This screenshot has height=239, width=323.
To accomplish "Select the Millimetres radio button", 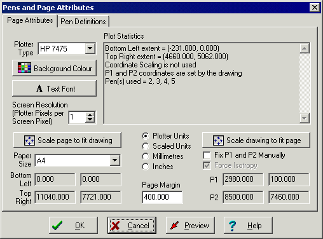I will click(146, 156).
